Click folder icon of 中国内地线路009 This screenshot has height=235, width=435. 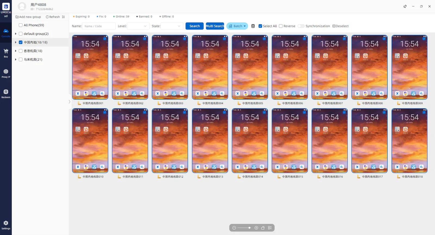[399, 103]
